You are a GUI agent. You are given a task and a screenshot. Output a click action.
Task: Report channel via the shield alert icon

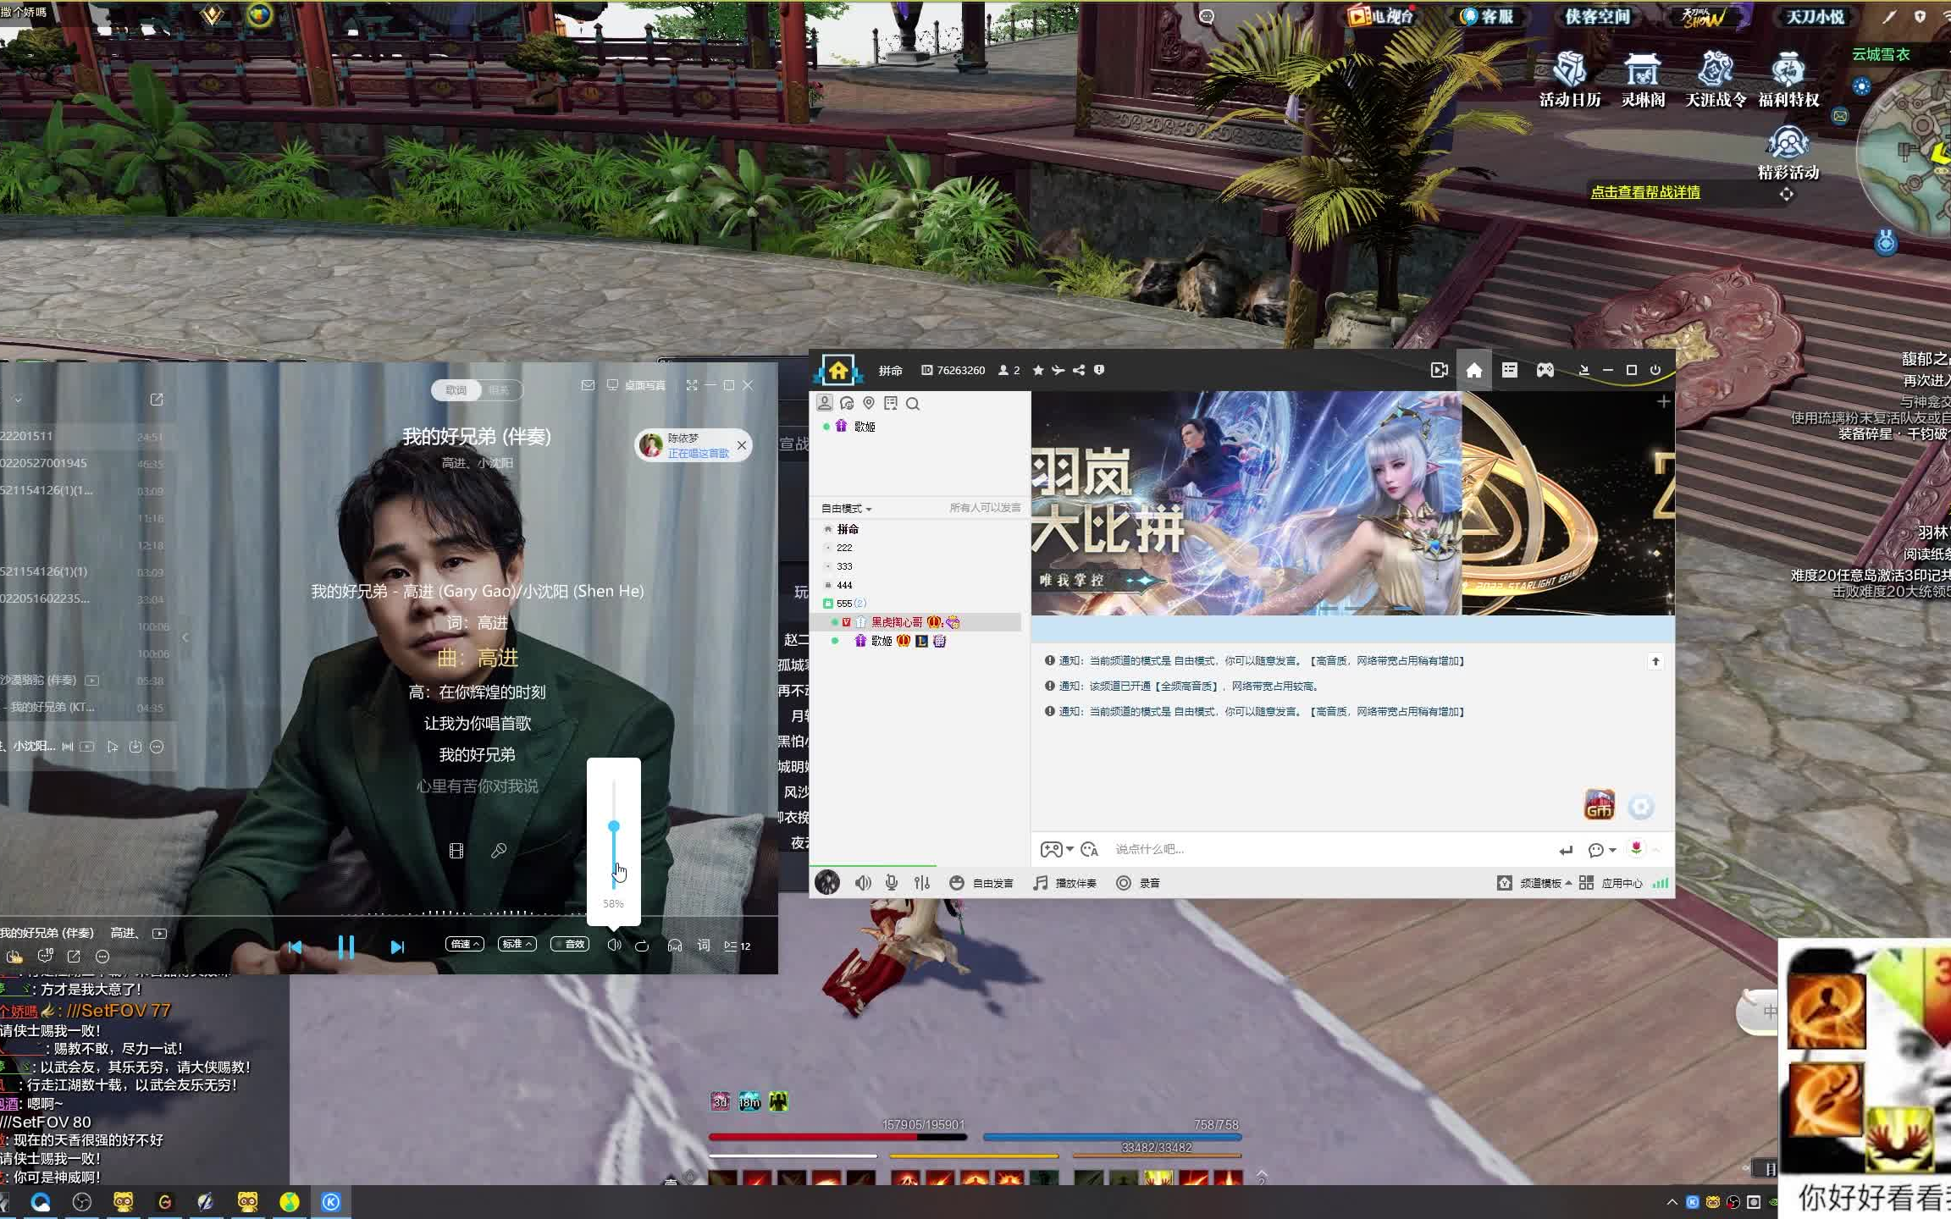click(x=1099, y=370)
